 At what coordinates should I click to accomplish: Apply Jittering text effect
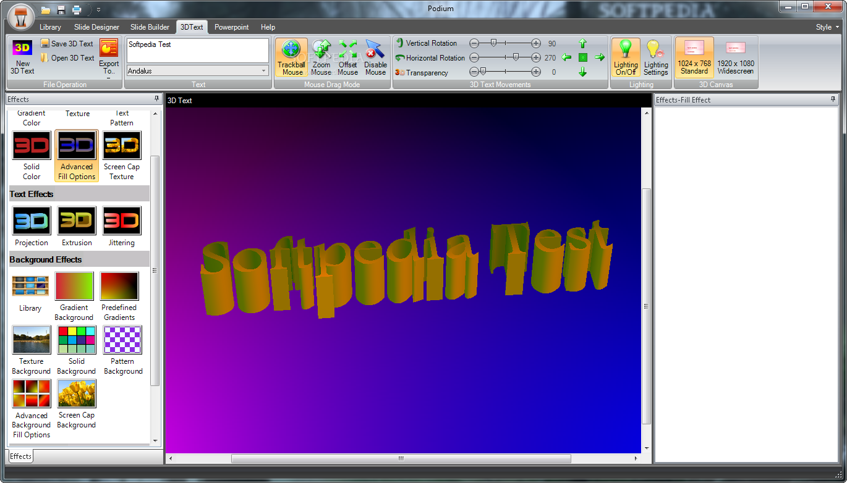(122, 227)
